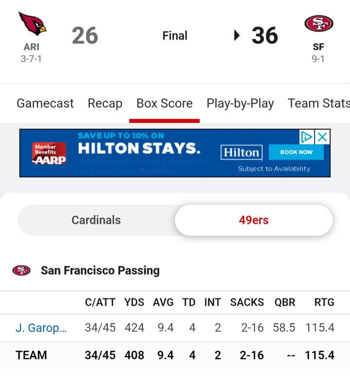This screenshot has width=350, height=390.
Task: Tap the Arizona Cardinals team logo
Action: (32, 23)
